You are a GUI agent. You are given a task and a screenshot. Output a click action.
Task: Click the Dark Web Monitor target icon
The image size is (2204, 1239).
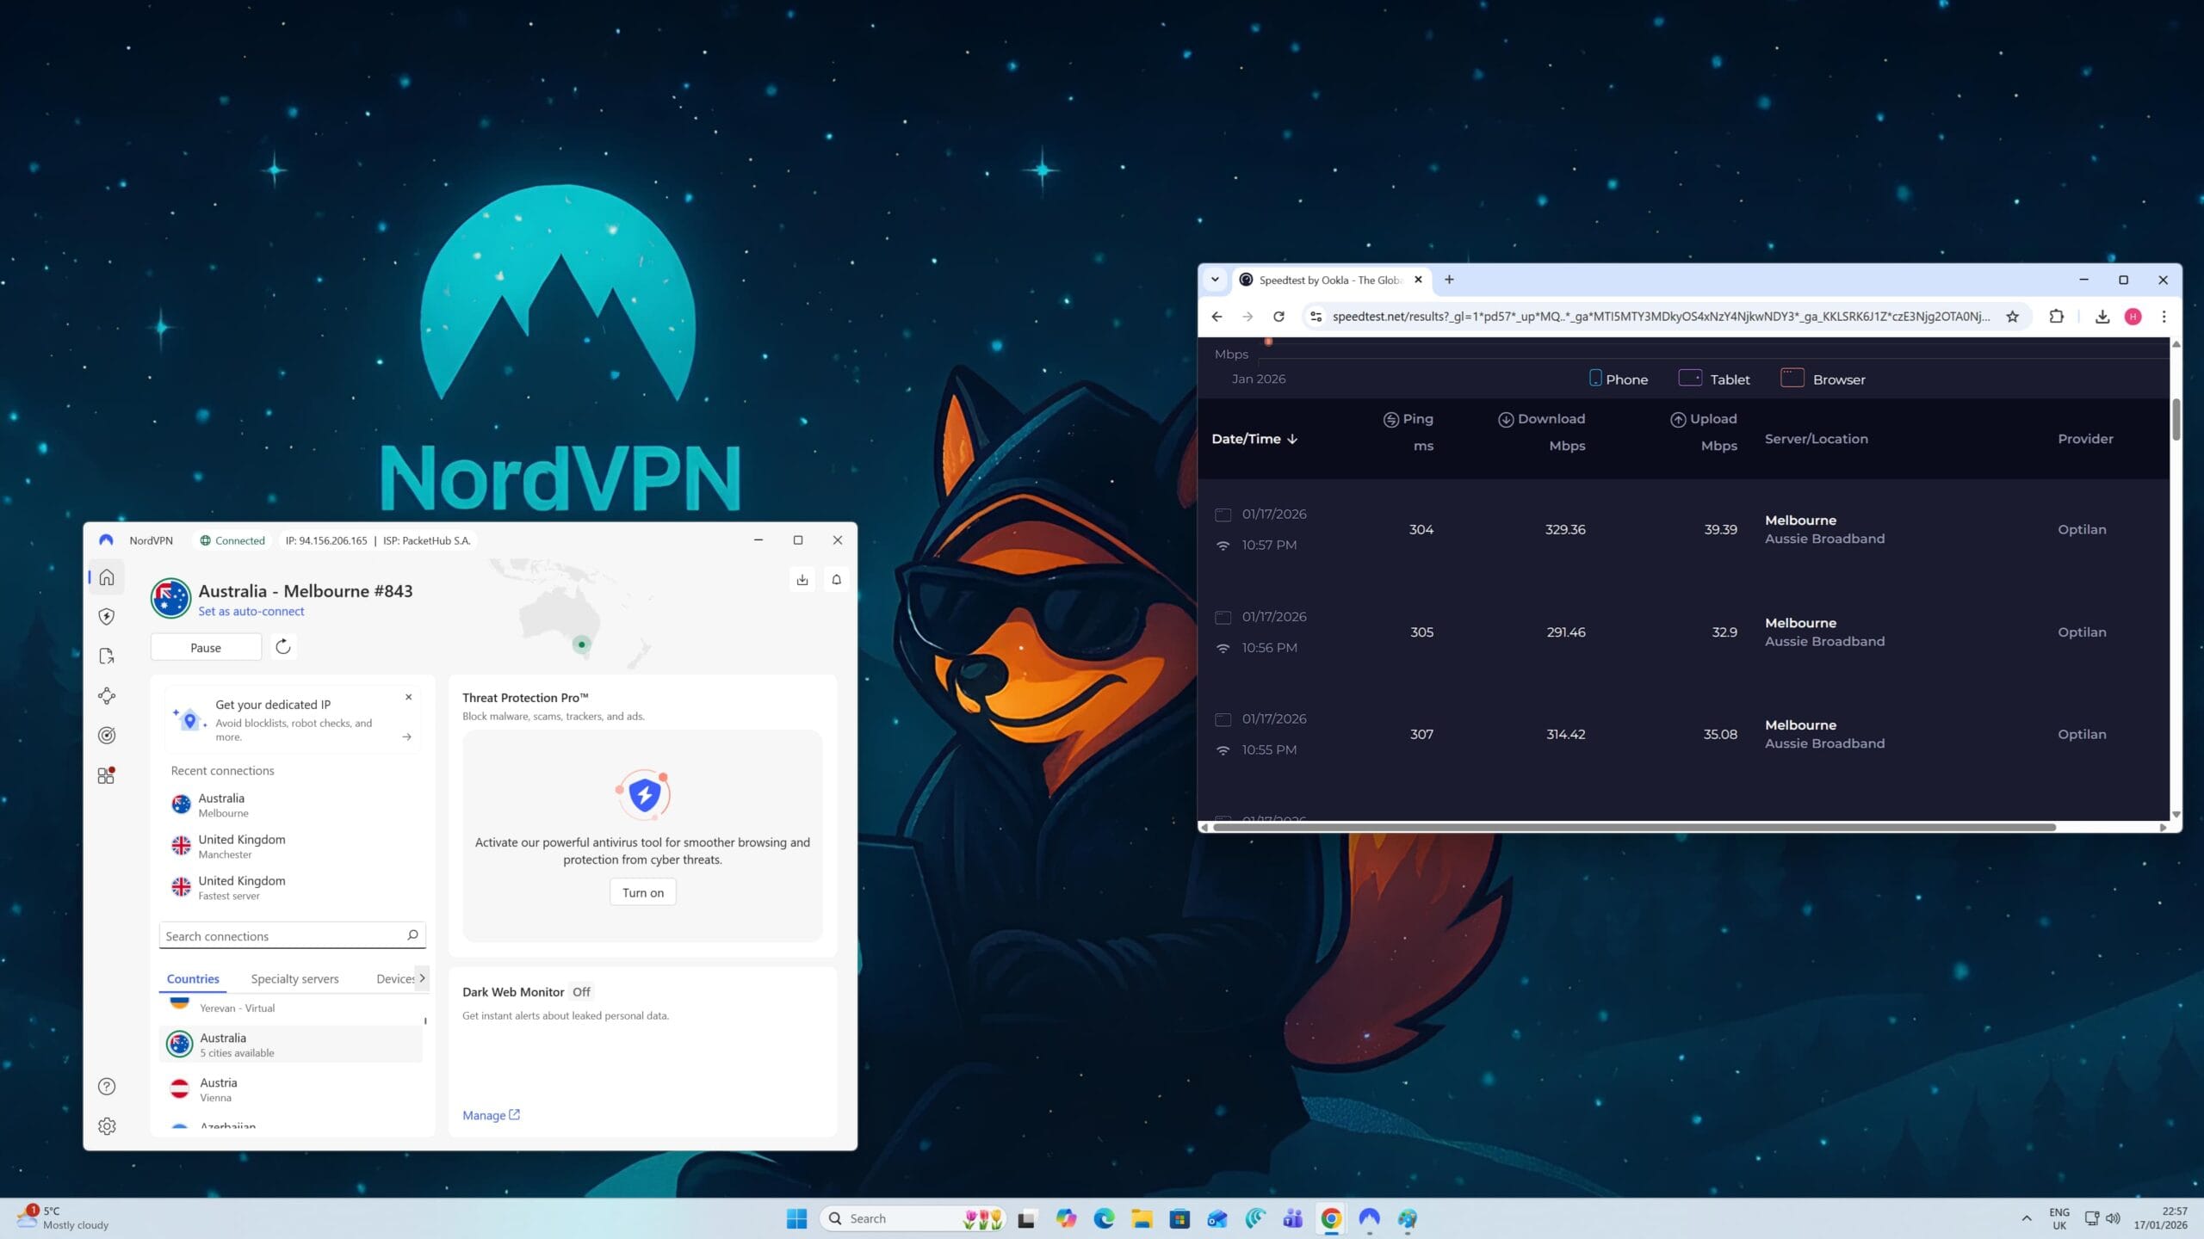(107, 735)
